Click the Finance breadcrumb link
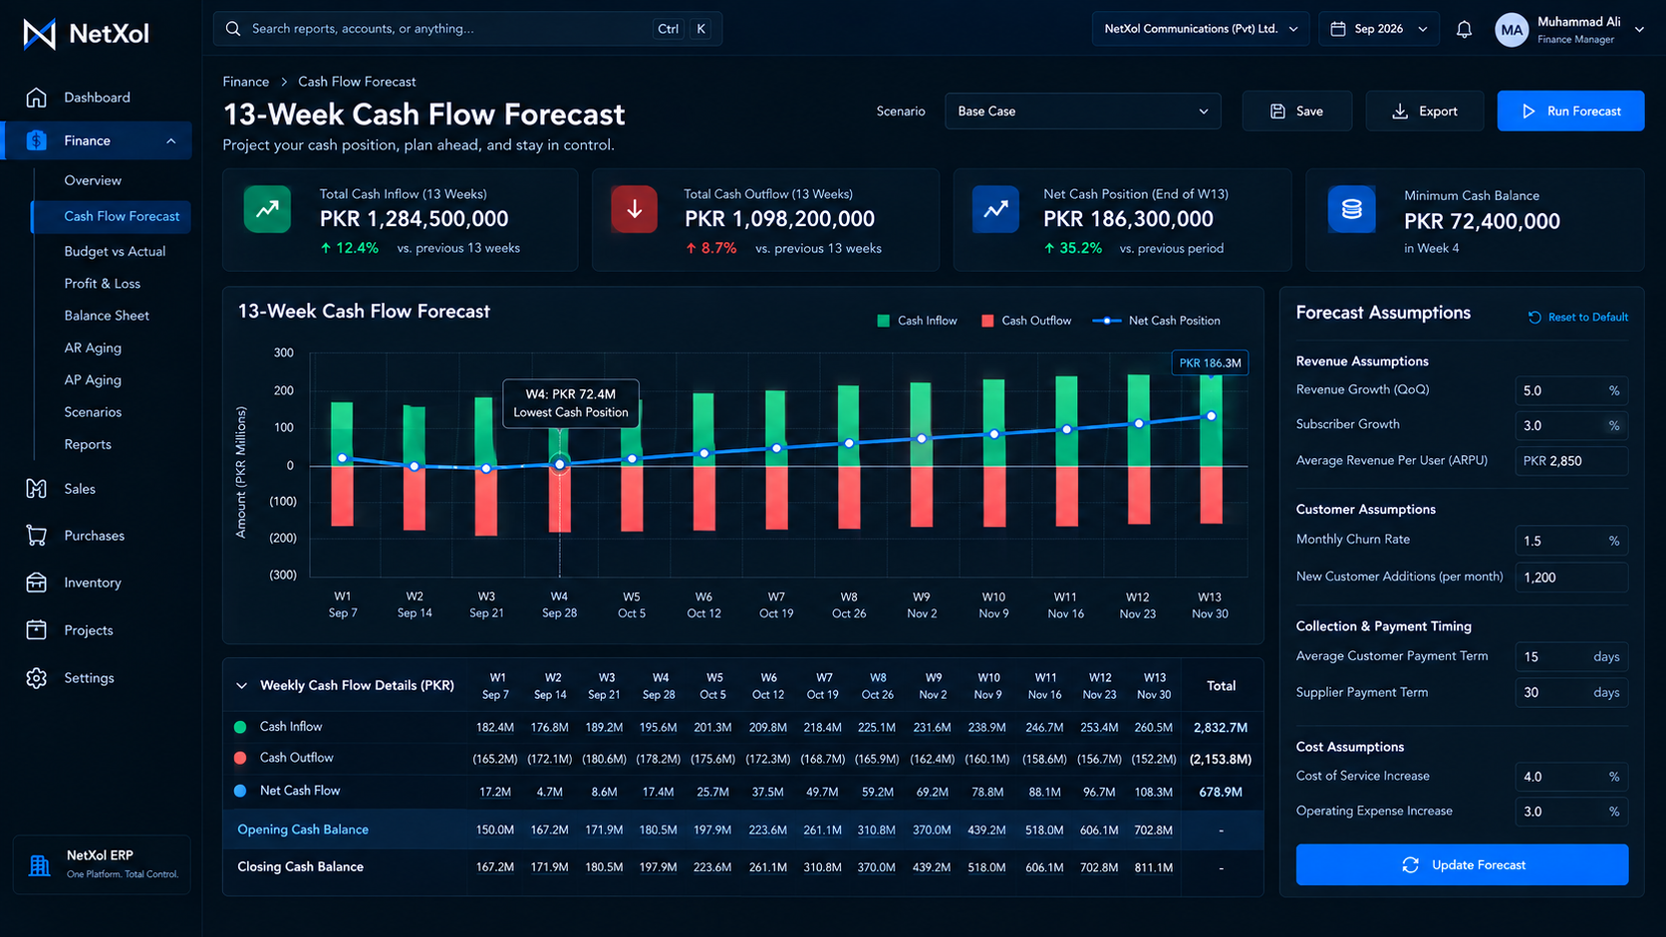1666x937 pixels. 246,82
